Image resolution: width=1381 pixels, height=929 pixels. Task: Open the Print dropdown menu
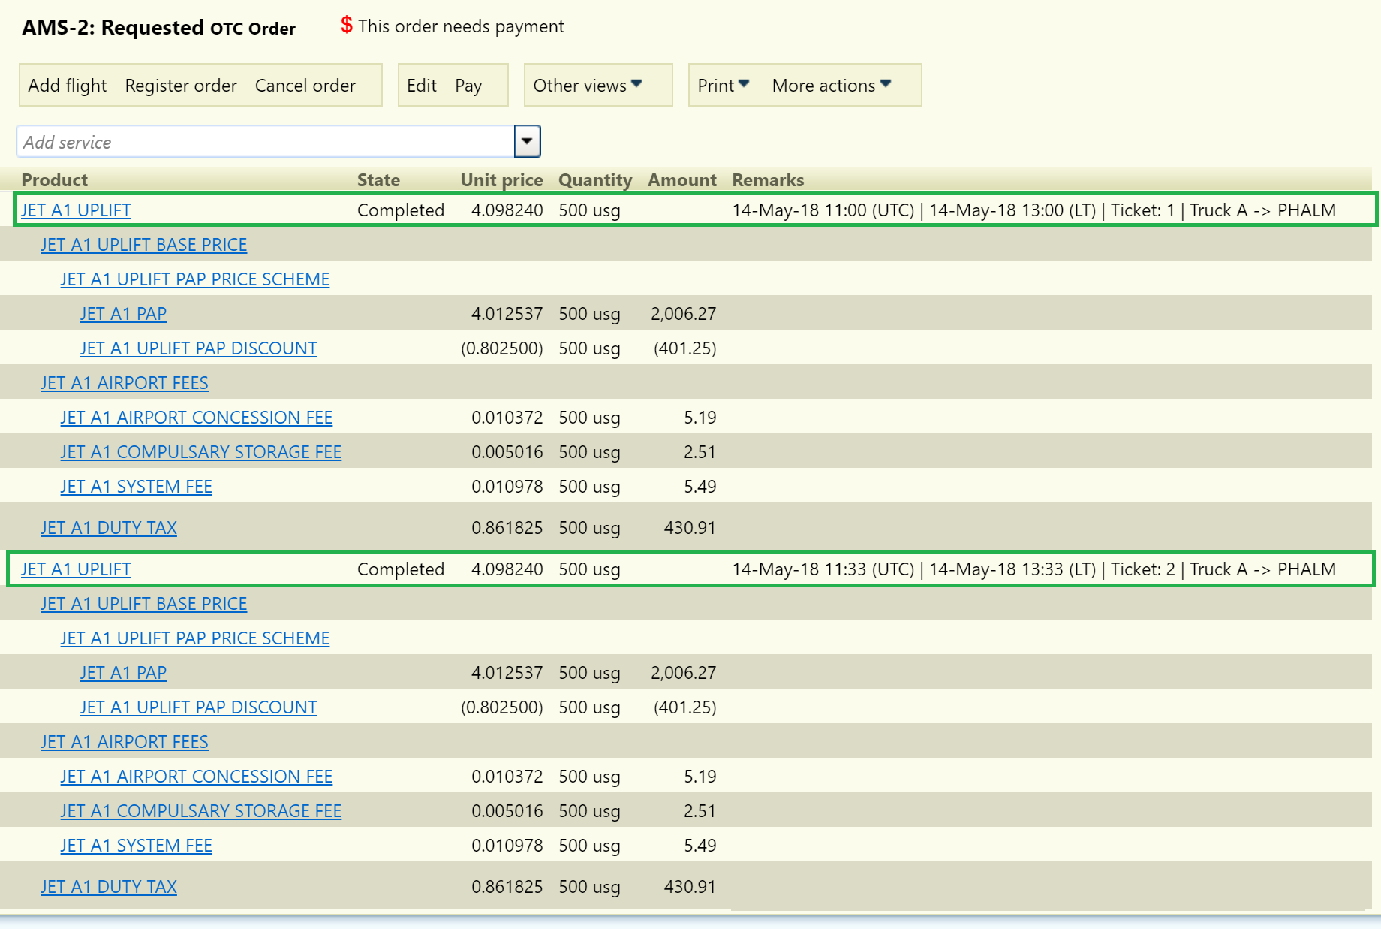[724, 86]
